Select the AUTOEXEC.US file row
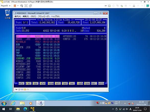Viewport: 150px width, 112px height. (x=84, y=36)
